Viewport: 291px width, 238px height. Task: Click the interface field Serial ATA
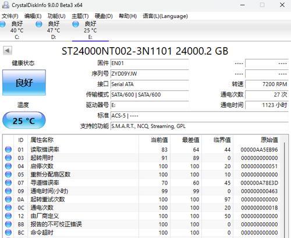pos(150,84)
